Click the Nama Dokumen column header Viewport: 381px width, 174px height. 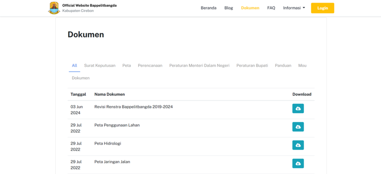[110, 94]
